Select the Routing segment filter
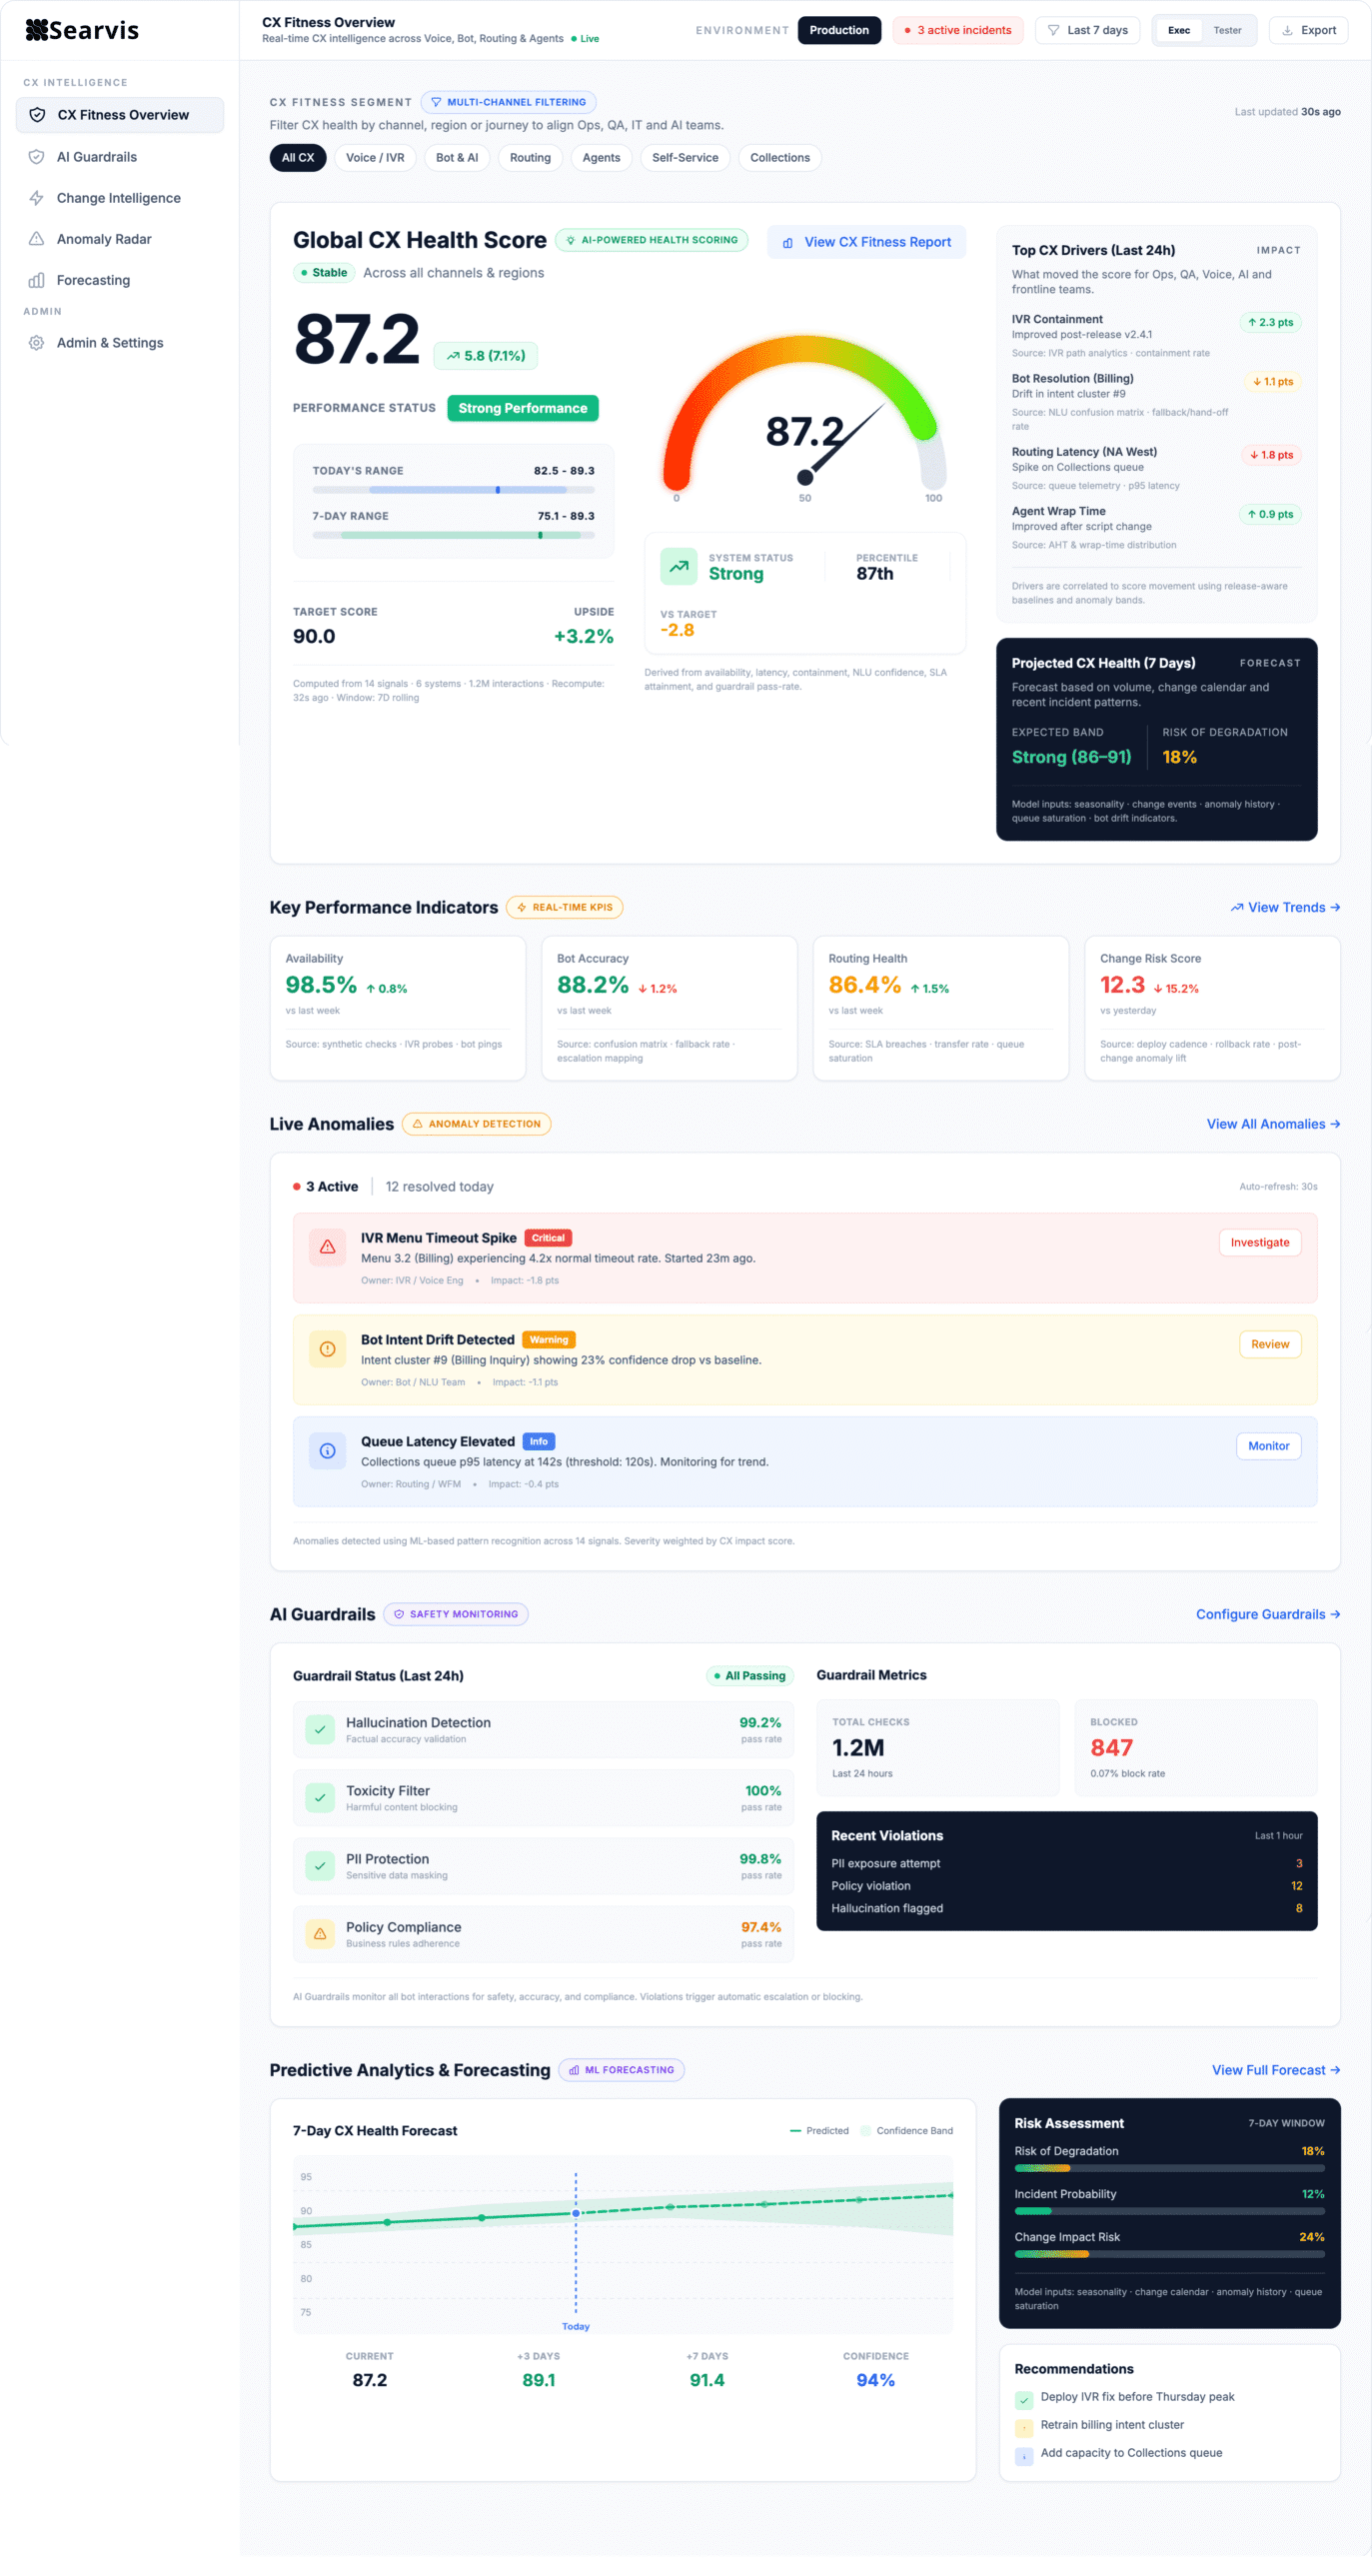 [531, 158]
